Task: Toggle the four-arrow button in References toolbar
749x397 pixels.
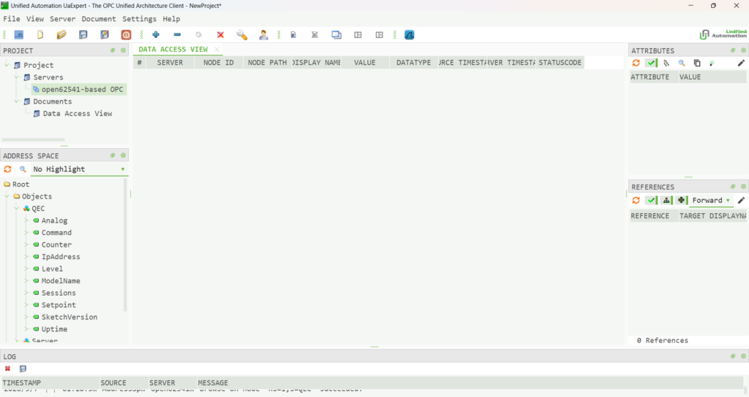Action: pyautogui.click(x=682, y=200)
